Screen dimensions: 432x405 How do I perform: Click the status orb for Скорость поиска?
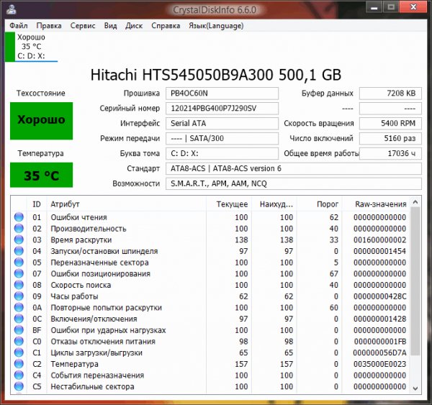coord(19,285)
